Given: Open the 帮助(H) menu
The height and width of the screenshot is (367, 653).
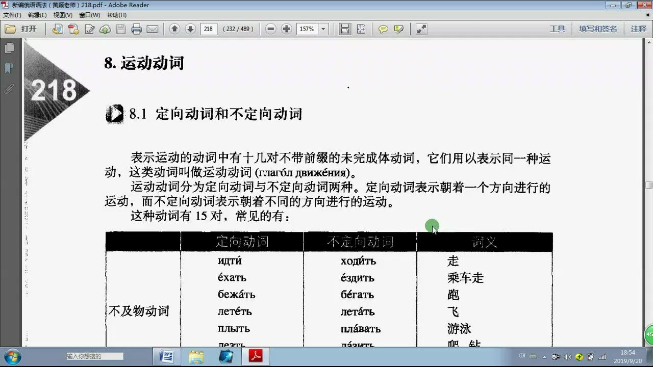Looking at the screenshot, I should point(116,15).
